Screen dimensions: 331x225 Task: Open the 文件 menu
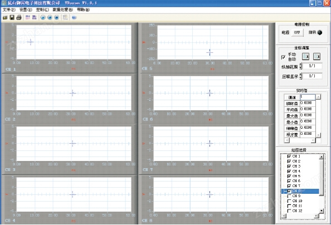tap(9, 9)
